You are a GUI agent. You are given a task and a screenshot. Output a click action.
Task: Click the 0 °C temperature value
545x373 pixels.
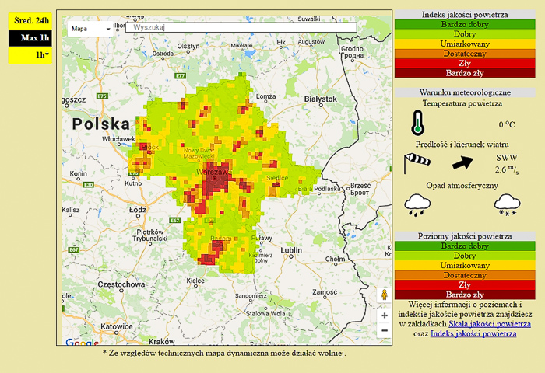click(x=507, y=124)
